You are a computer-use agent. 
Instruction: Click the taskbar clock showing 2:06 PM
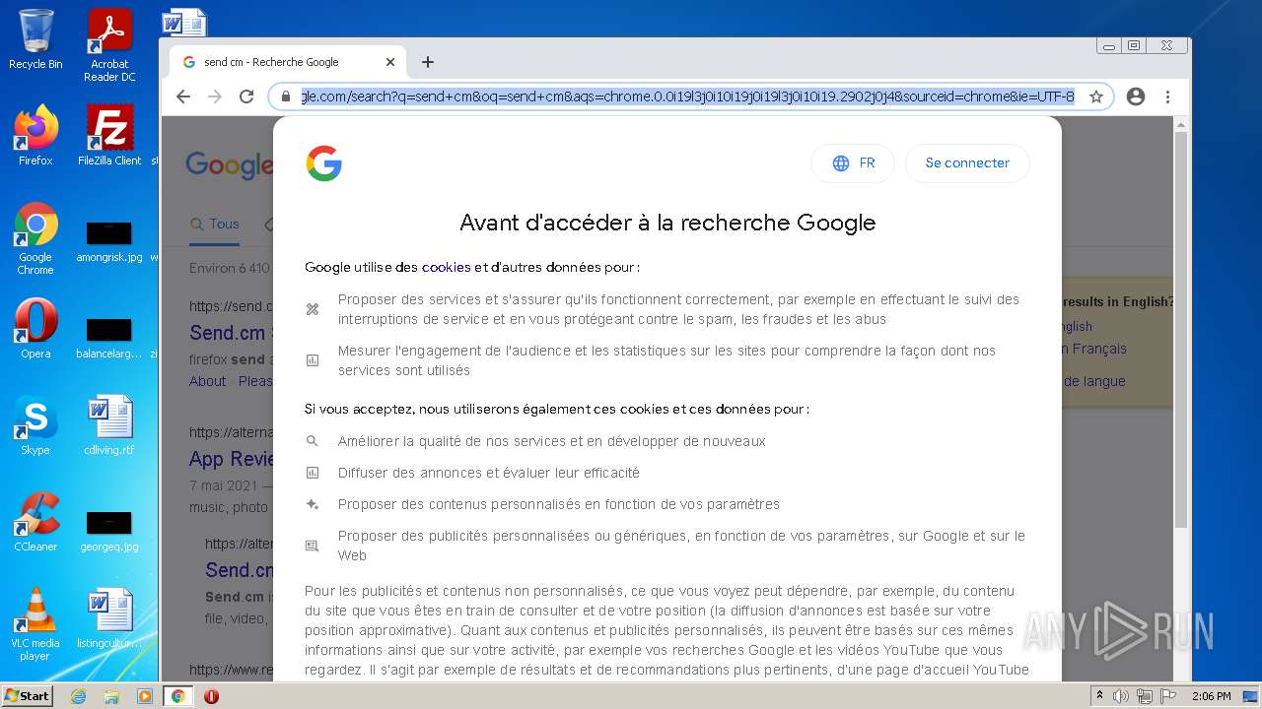pos(1211,696)
